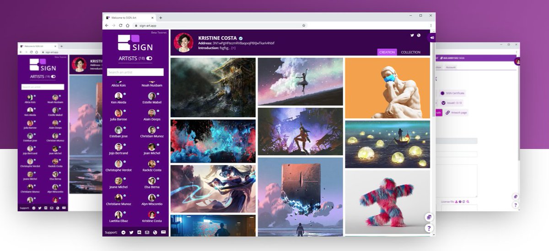Click Ken Akeda's avatar in front window
The height and width of the screenshot is (251, 549).
118,96
